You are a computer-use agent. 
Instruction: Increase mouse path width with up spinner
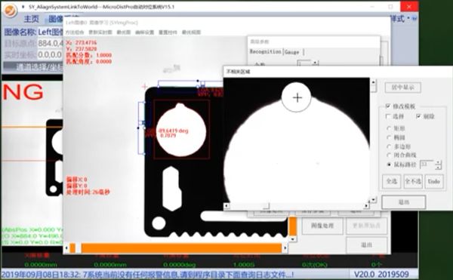click(x=438, y=162)
